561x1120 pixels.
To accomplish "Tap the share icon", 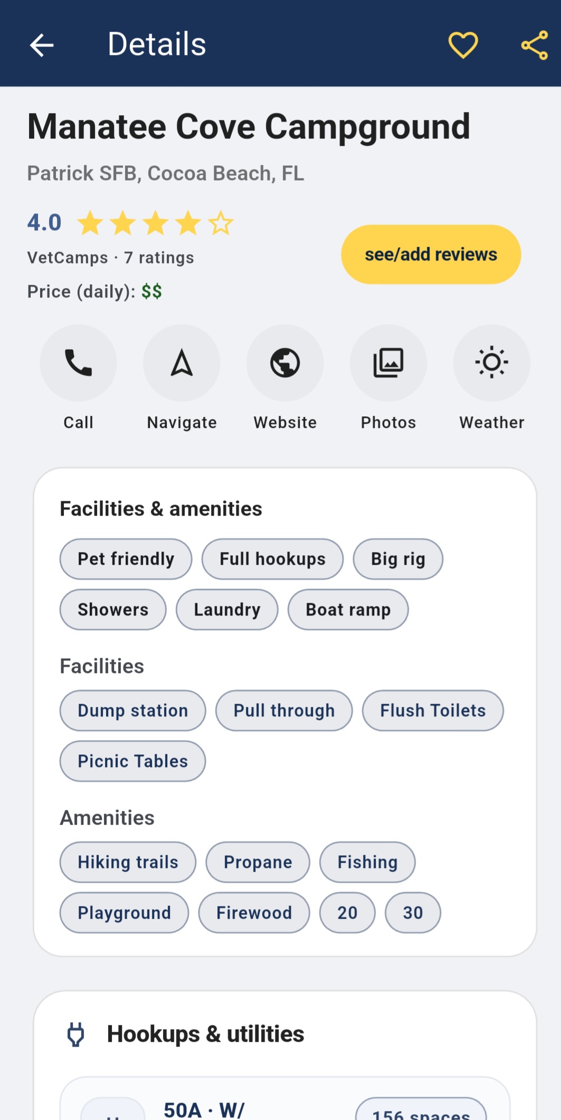I will click(x=534, y=45).
